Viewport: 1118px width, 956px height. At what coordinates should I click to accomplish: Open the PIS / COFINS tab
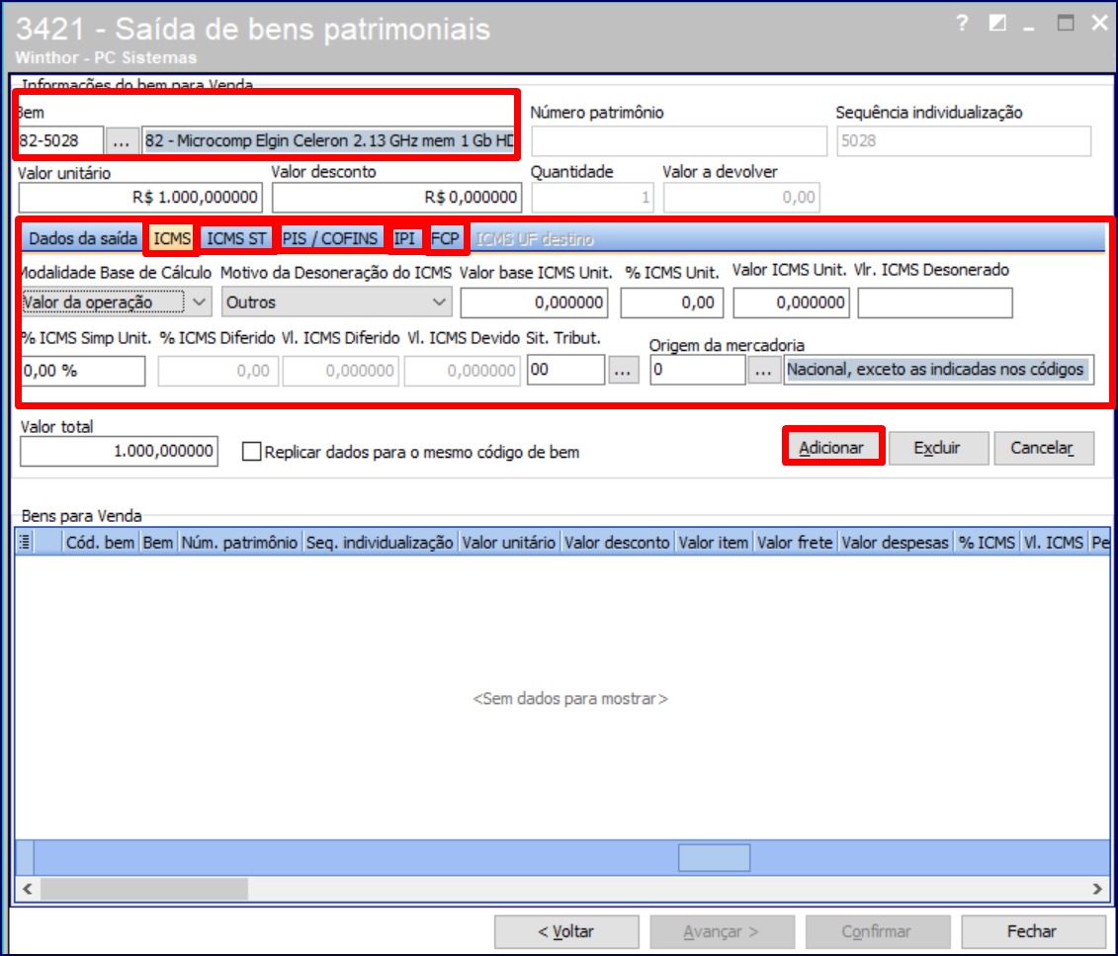[329, 239]
